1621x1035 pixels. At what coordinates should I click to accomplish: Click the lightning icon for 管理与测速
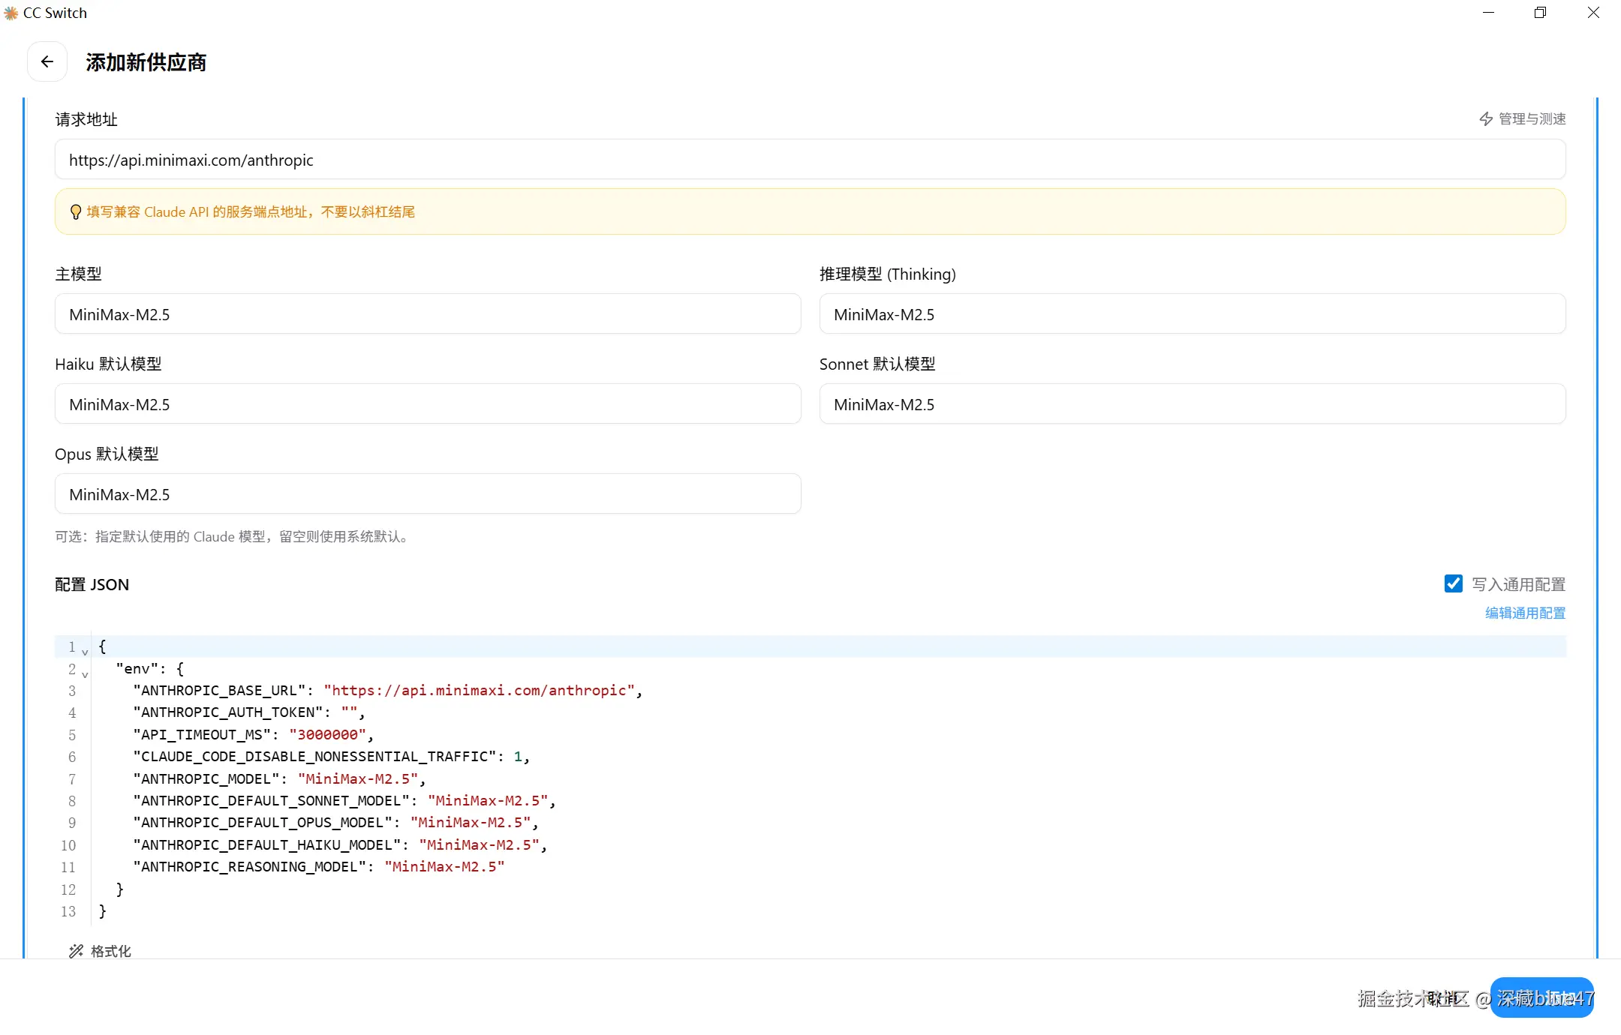[1485, 118]
